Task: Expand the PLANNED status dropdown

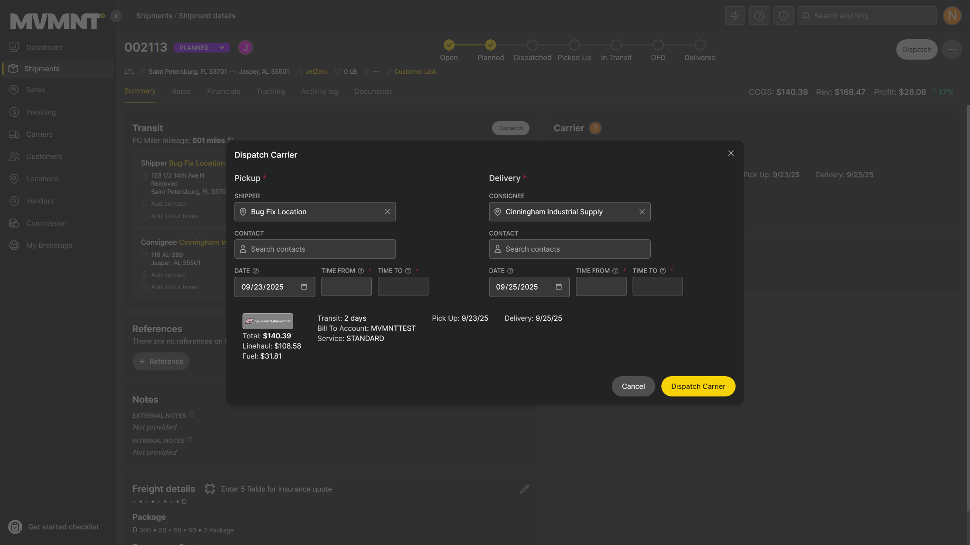Action: point(222,48)
